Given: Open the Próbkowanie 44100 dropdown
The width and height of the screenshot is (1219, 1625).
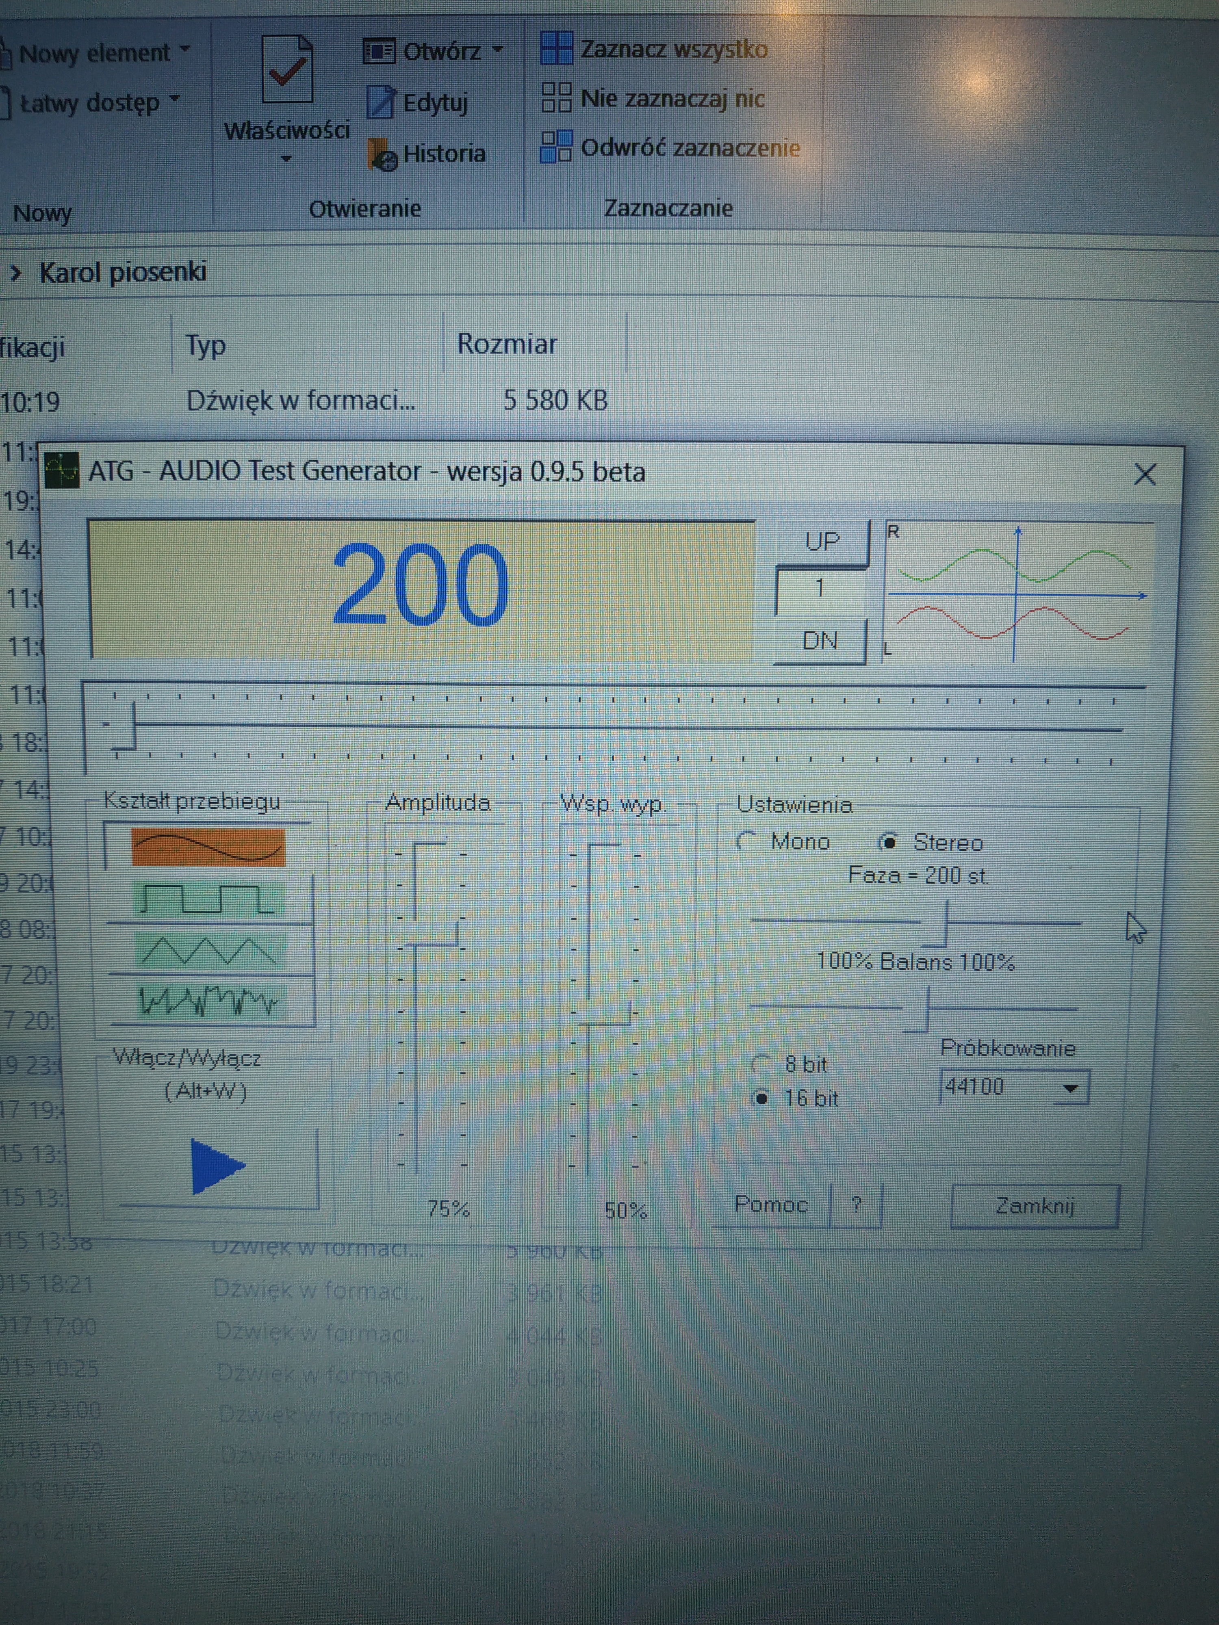Looking at the screenshot, I should click(1070, 1087).
